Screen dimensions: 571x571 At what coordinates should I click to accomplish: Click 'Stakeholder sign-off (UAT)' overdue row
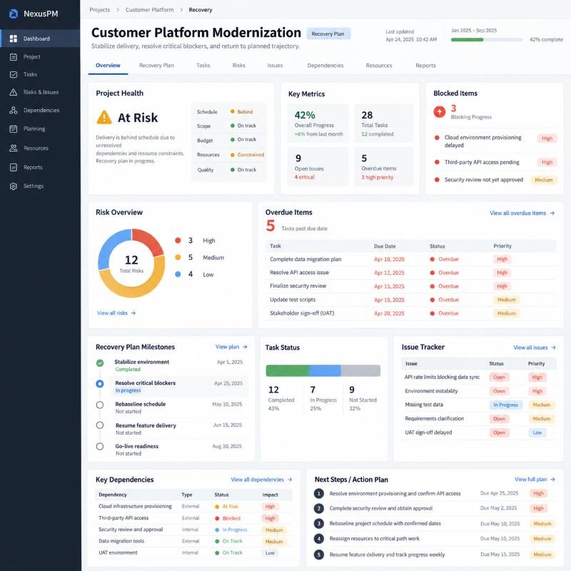point(411,313)
